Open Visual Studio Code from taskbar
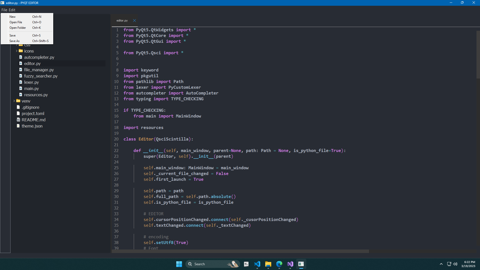 tap(257, 264)
